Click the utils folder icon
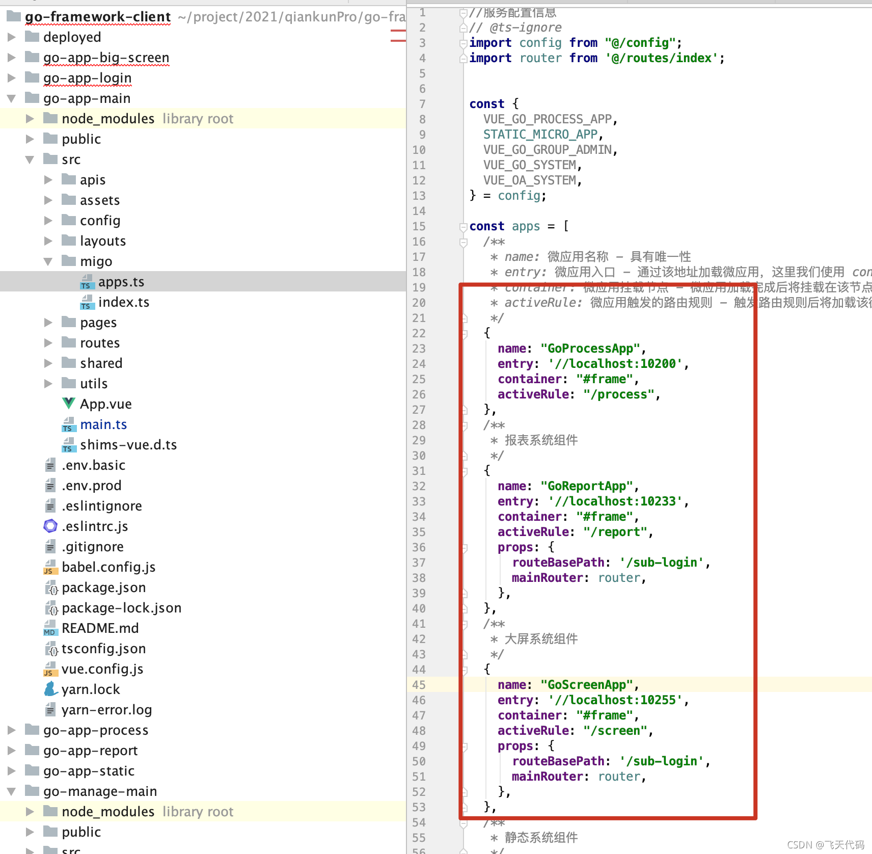 [69, 383]
